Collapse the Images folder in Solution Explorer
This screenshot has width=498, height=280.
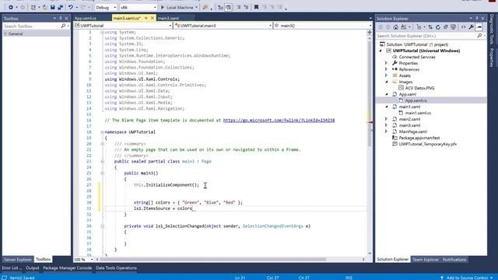coord(386,82)
